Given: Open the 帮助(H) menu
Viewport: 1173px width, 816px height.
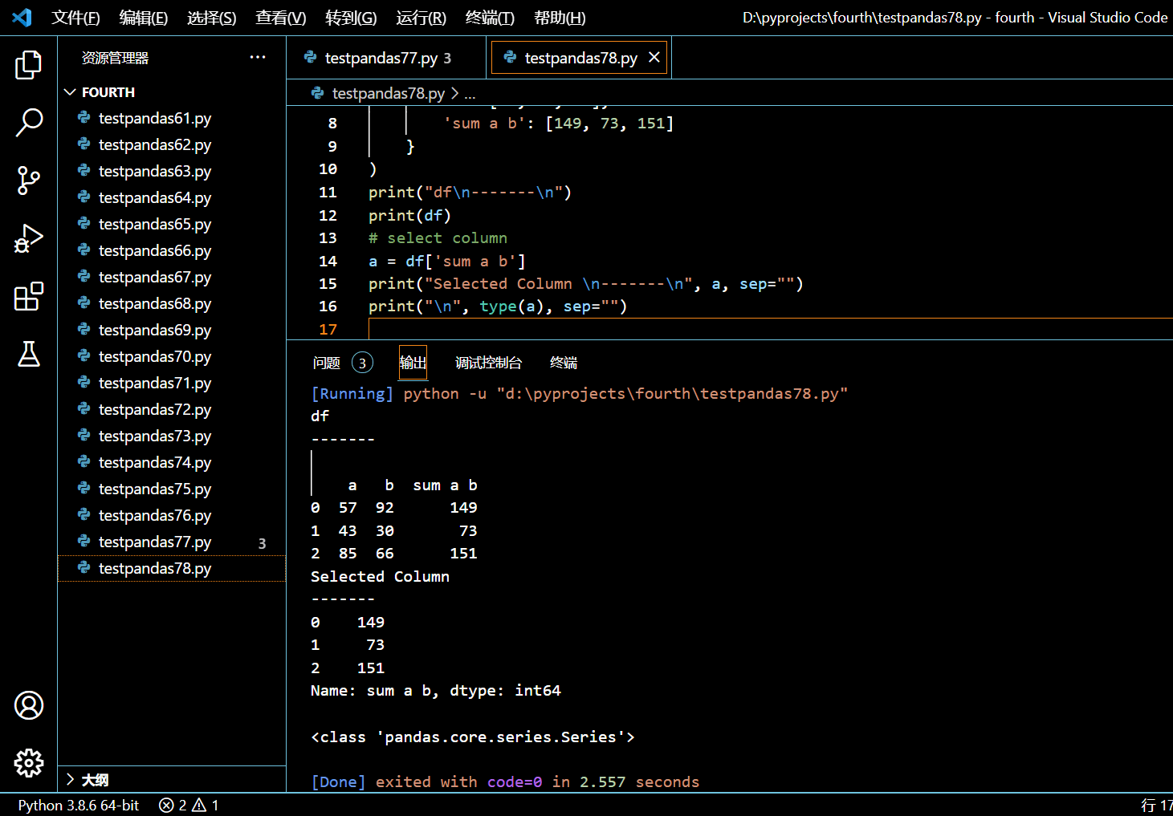Looking at the screenshot, I should [560, 18].
